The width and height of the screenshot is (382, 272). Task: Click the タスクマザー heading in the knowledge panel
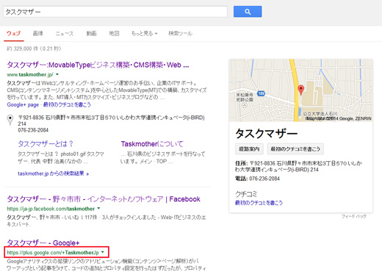(267, 134)
